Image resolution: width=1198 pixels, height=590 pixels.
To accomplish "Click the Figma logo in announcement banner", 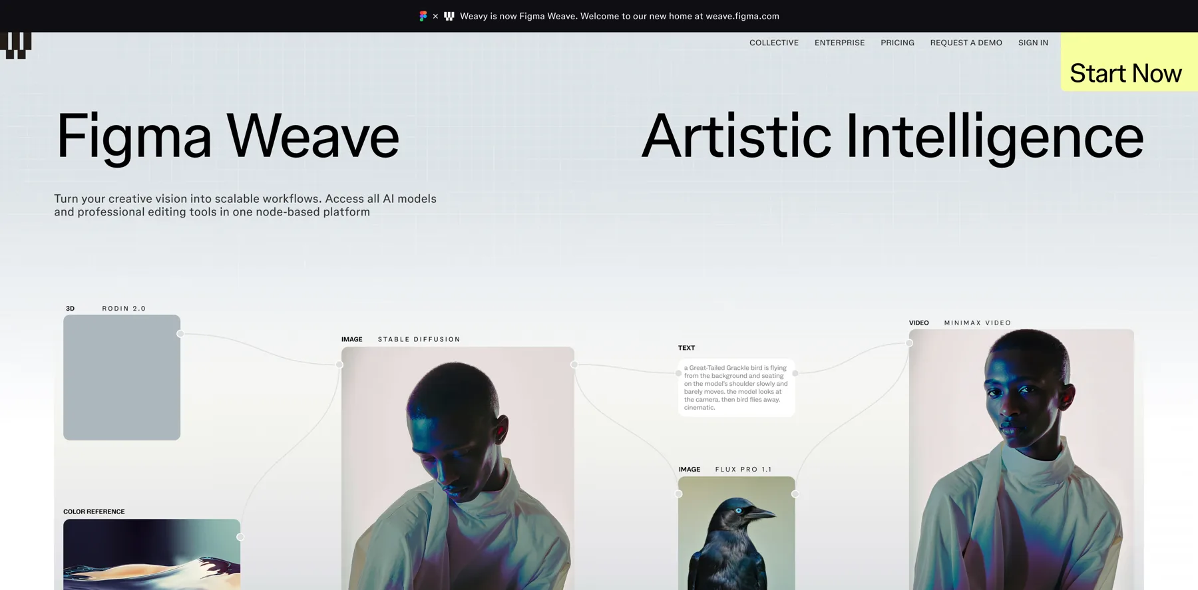I will pyautogui.click(x=423, y=16).
